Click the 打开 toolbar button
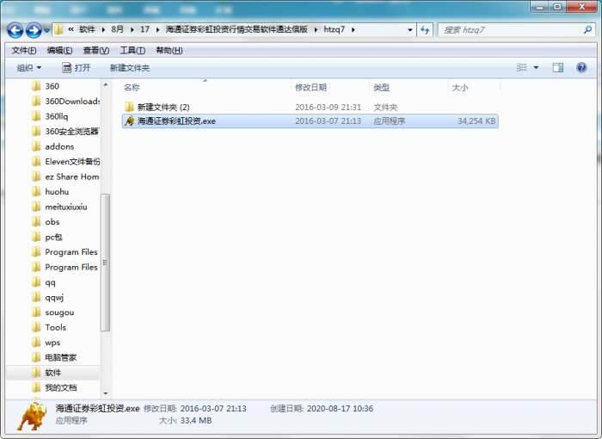The width and height of the screenshot is (602, 439). tap(76, 68)
